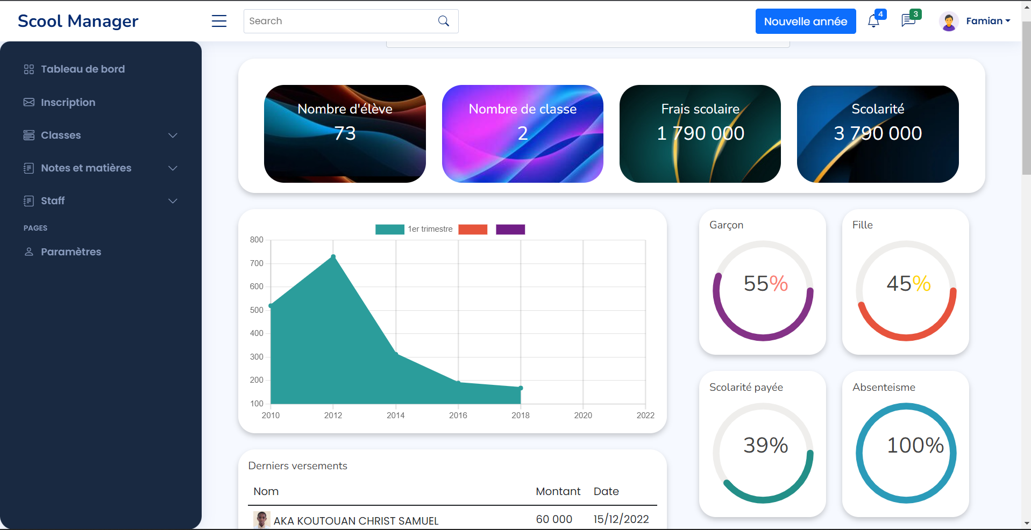Click the Frais scolaire card
The width and height of the screenshot is (1031, 530).
700,134
